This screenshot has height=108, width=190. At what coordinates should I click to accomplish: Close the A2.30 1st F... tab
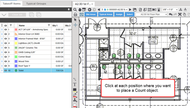point(92,4)
